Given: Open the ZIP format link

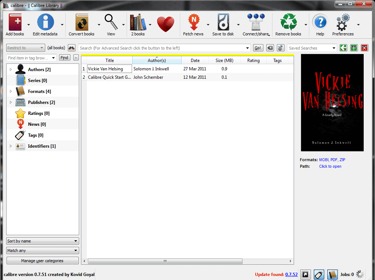Looking at the screenshot, I should (x=342, y=160).
